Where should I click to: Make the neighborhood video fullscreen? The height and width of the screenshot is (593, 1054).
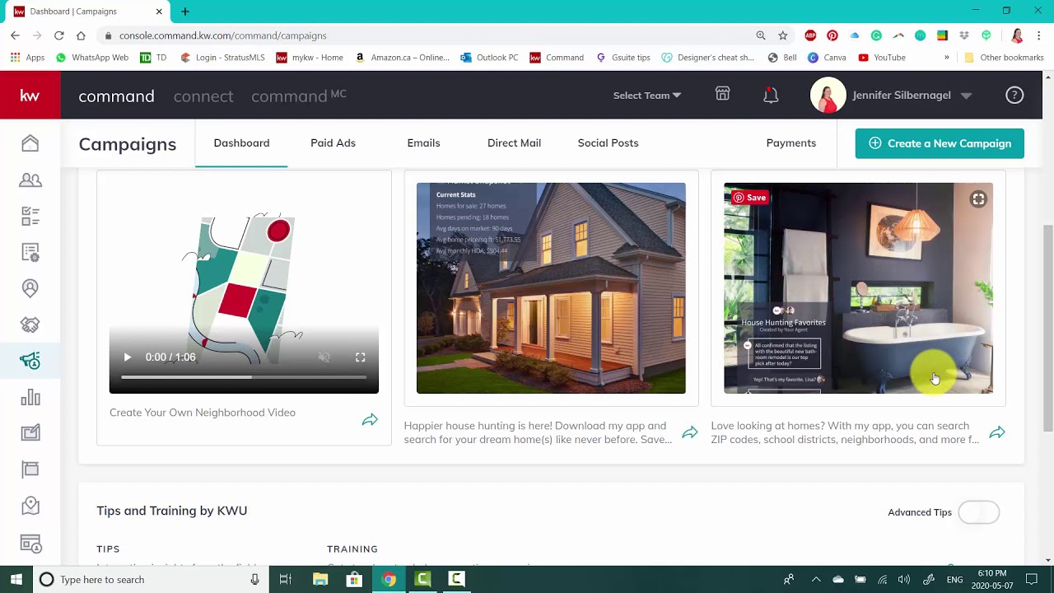point(361,357)
